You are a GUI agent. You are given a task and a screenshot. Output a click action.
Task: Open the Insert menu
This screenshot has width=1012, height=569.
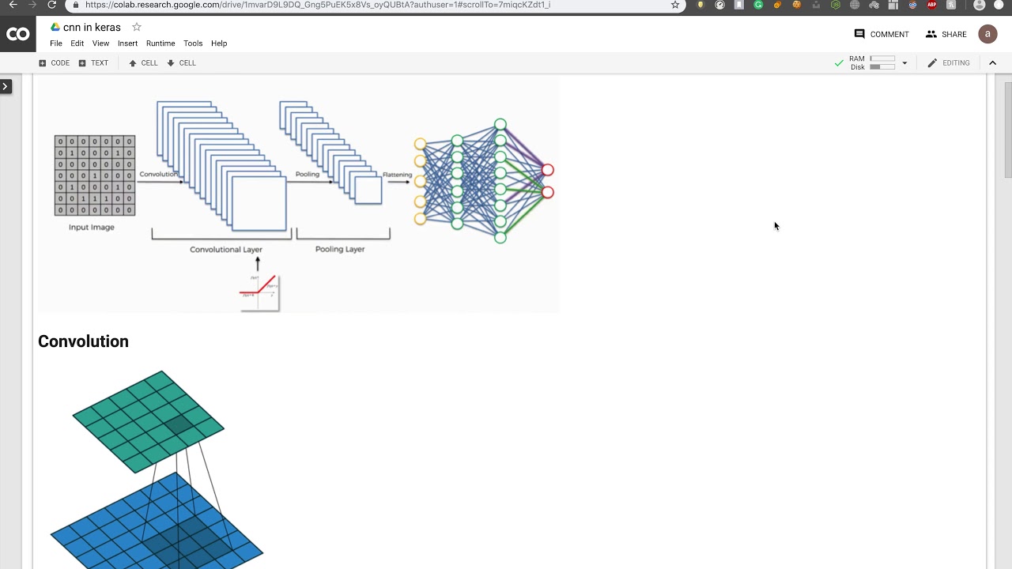tap(127, 43)
